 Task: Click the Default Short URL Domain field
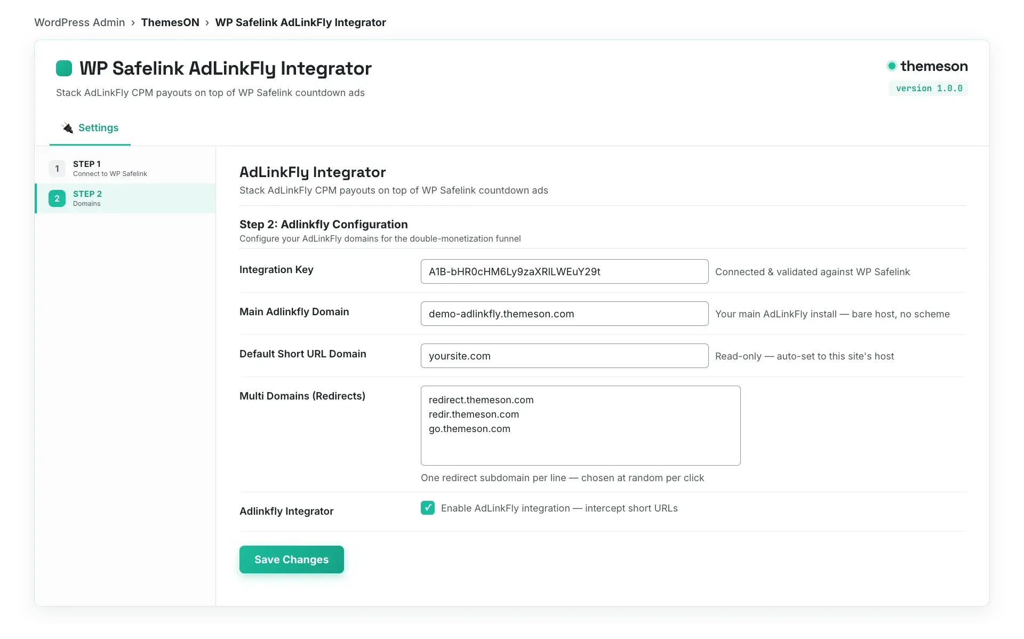pyautogui.click(x=565, y=356)
